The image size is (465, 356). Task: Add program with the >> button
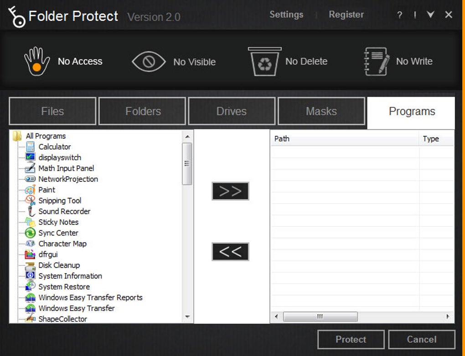pos(230,191)
